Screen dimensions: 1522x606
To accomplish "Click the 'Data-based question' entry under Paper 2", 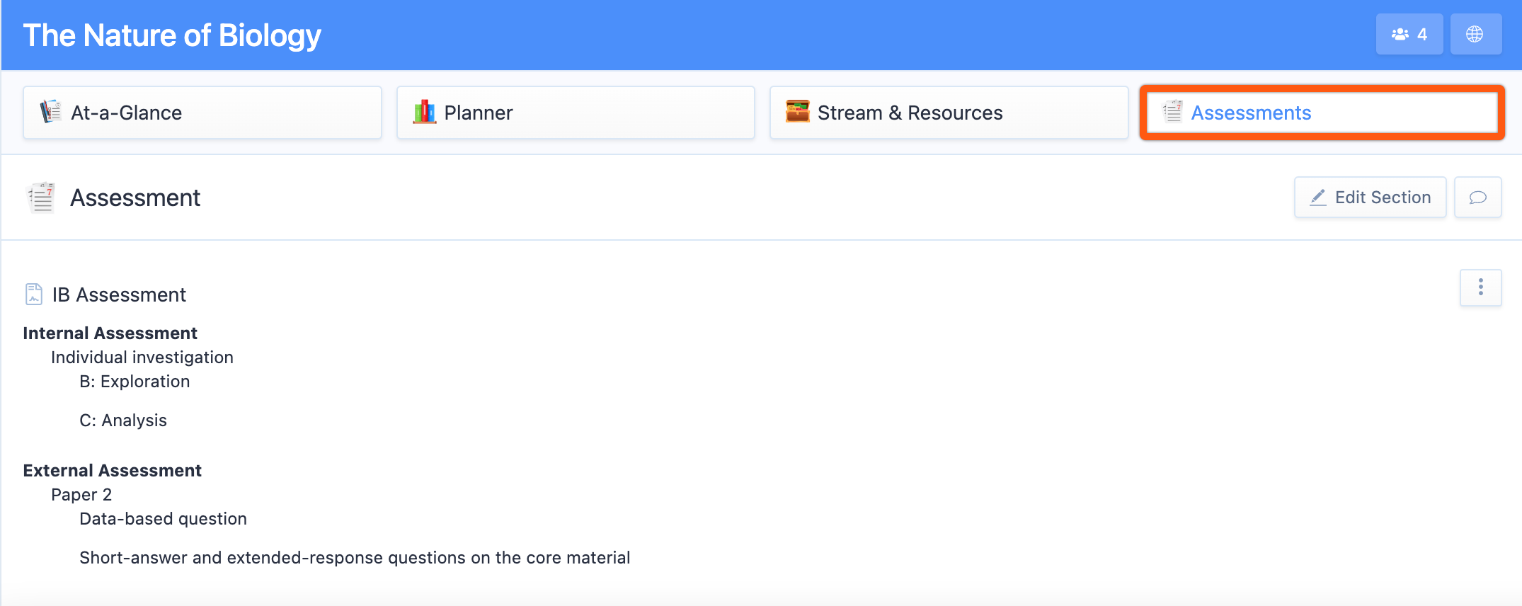I will (x=163, y=519).
